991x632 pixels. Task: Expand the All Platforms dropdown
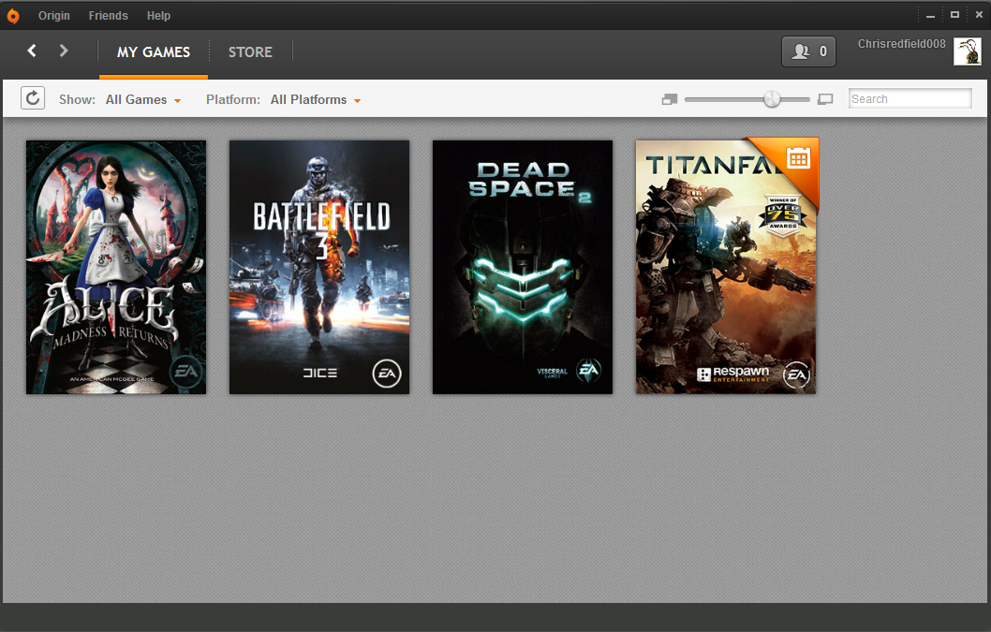(x=316, y=100)
